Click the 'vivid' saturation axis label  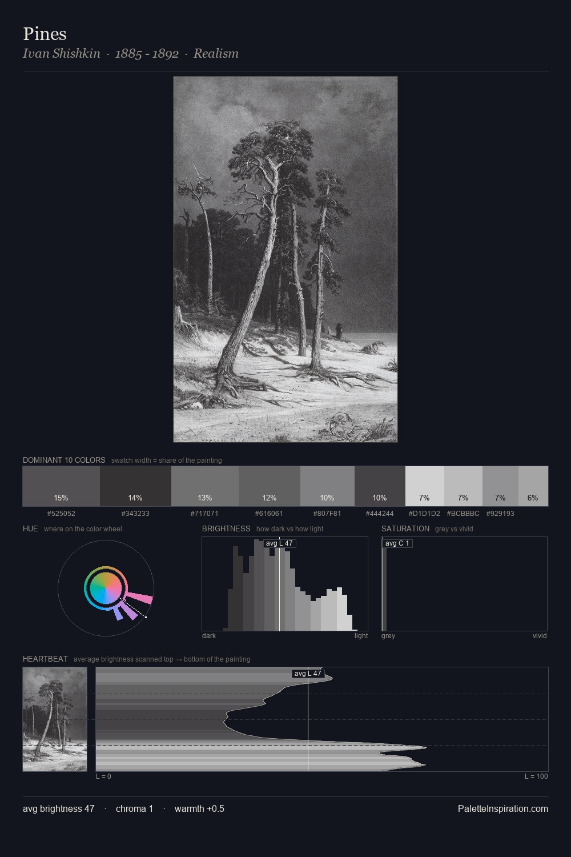(x=540, y=636)
